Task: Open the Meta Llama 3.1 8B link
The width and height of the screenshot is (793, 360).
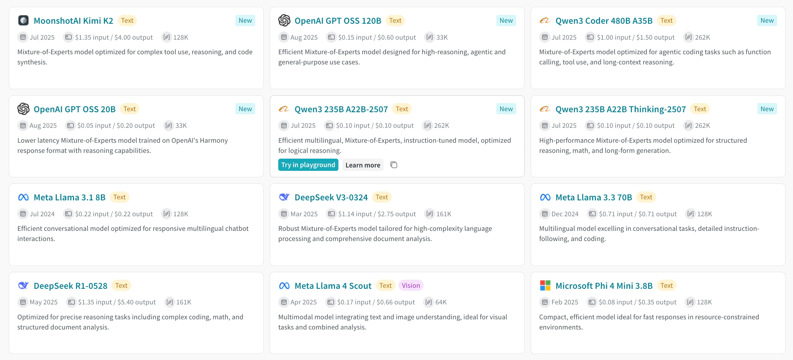Action: [x=70, y=197]
